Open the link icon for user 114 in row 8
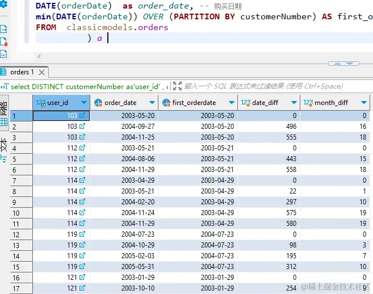The image size is (373, 294). (x=82, y=191)
